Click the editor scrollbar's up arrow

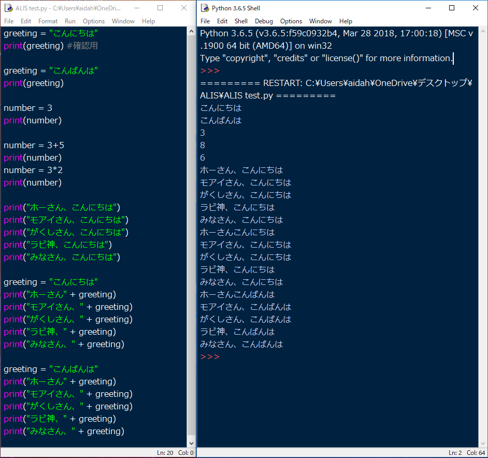click(191, 31)
